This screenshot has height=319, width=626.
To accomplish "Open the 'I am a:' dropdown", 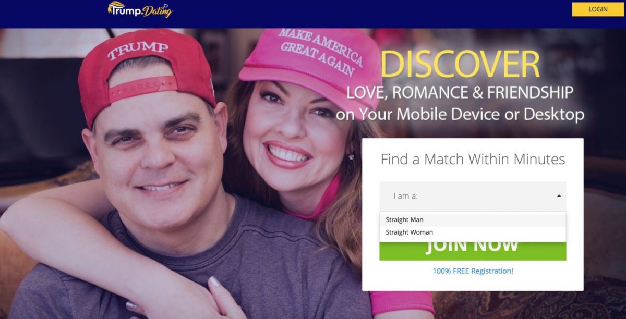I will coord(473,197).
